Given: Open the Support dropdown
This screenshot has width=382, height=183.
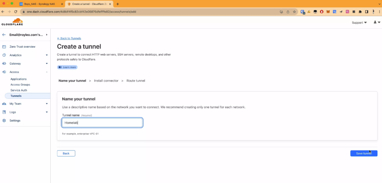Looking at the screenshot, I should point(359,22).
